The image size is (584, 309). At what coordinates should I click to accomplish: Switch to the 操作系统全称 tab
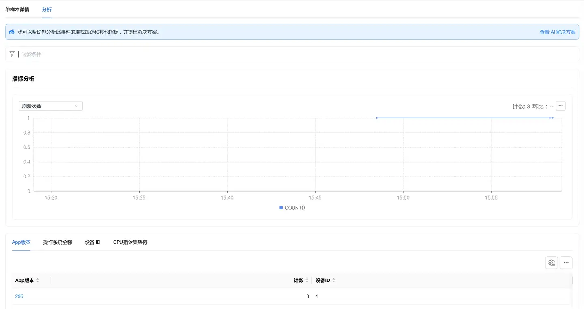point(58,242)
